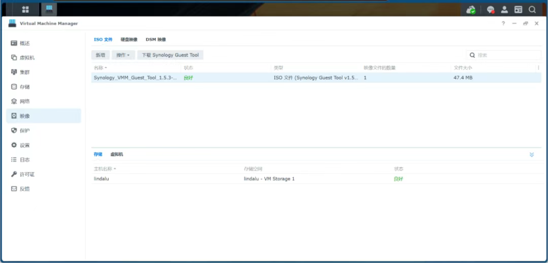This screenshot has height=263, width=548.
Task: Open the column options three-dot menu
Action: pos(538,67)
